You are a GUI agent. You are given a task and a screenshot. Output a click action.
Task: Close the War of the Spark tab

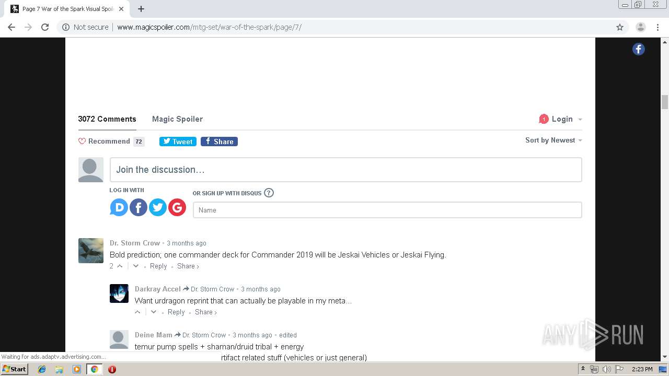coord(121,9)
